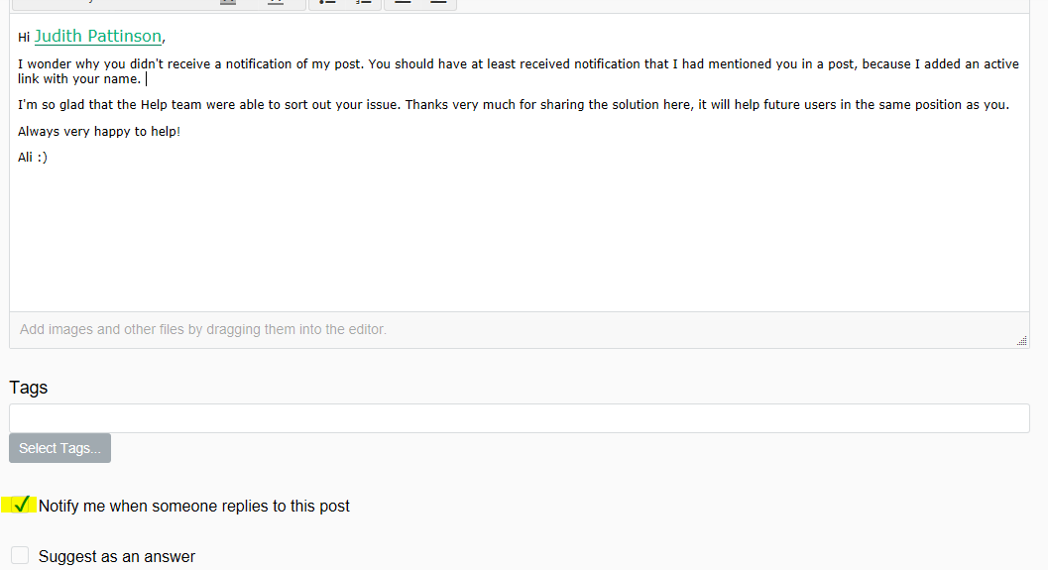1048x570 pixels.
Task: Click inside the 'I'm so glad' paragraph
Action: click(514, 105)
